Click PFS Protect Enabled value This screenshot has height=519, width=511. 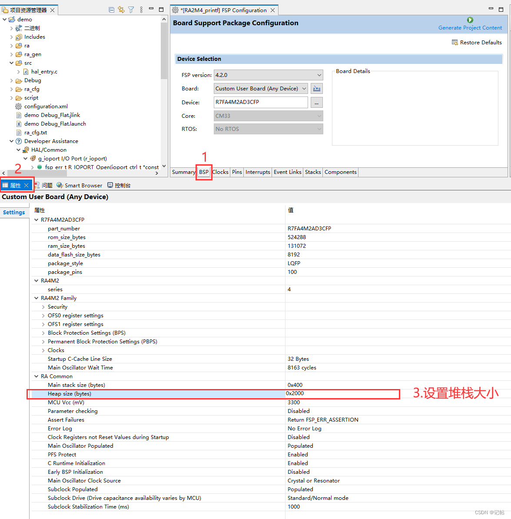coord(298,455)
